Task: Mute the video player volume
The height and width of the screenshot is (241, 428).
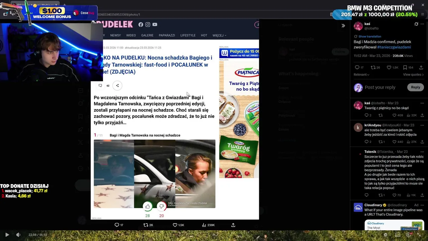Action: [18, 235]
